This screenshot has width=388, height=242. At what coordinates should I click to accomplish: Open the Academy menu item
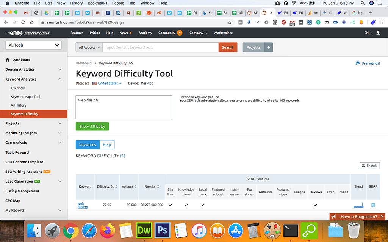click(145, 33)
